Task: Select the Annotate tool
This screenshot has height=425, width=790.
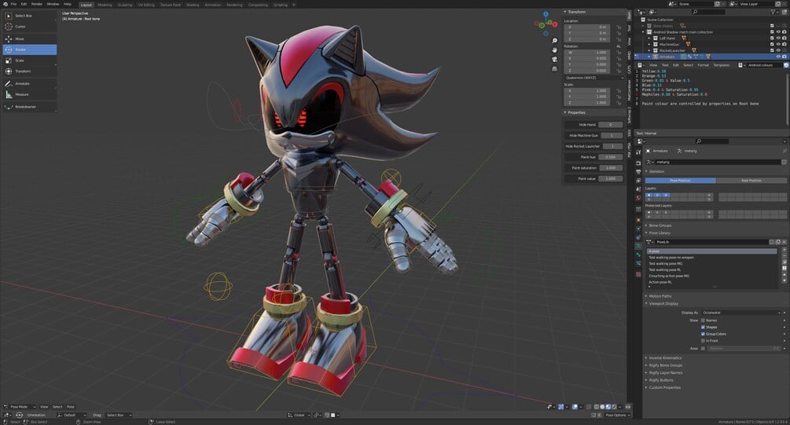Action: click(29, 83)
